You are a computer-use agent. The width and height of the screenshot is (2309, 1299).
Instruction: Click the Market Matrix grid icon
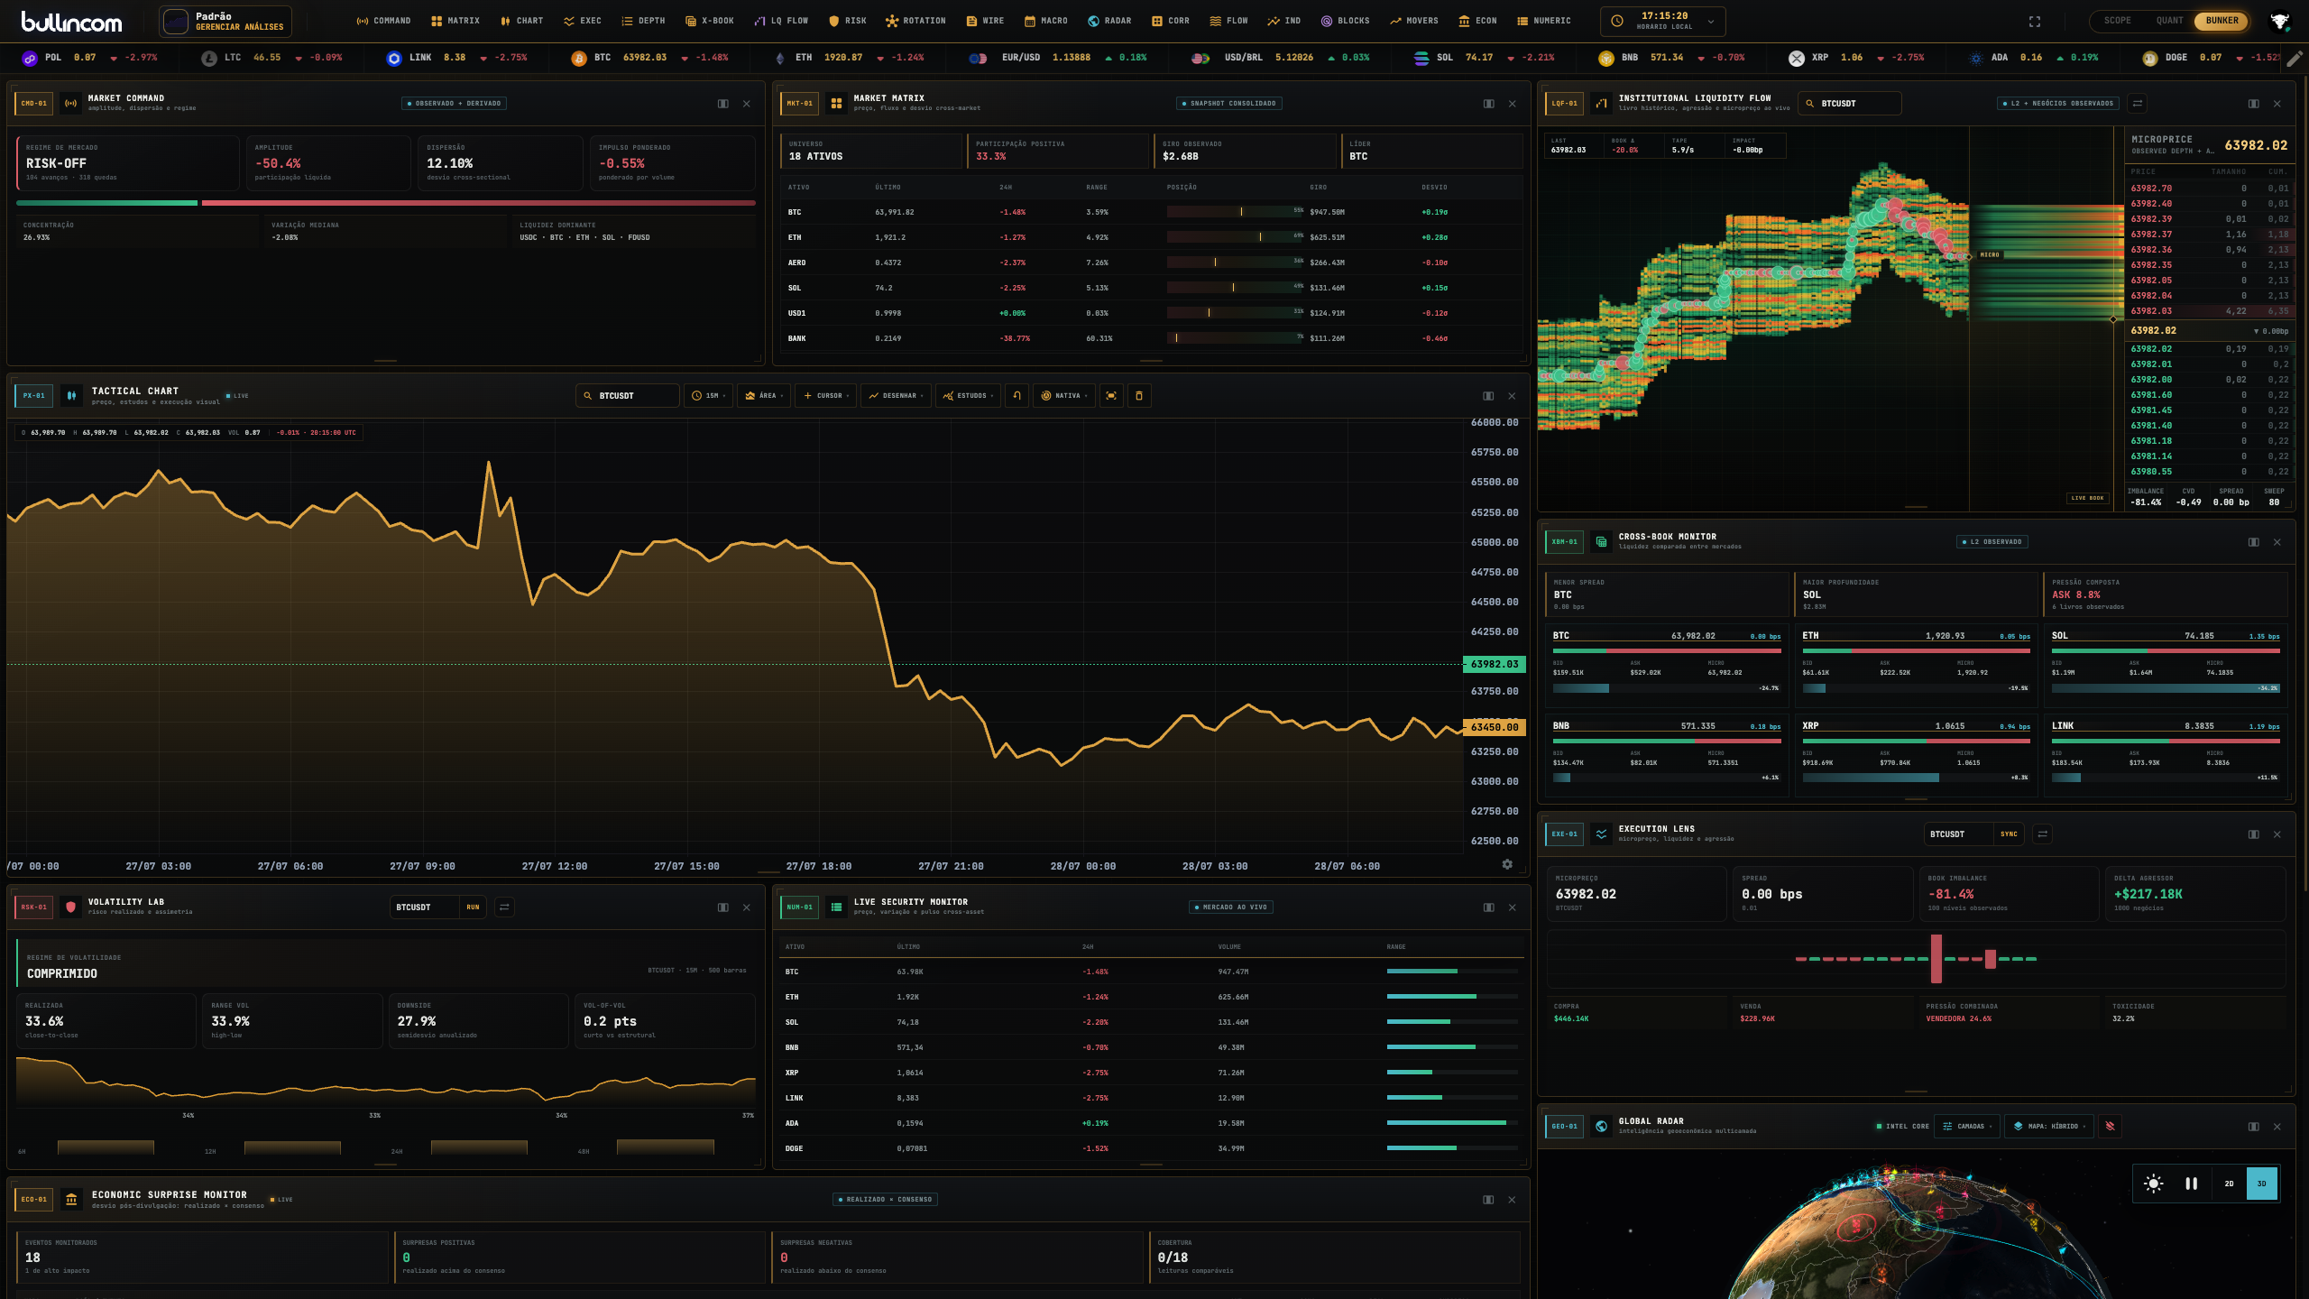(x=836, y=104)
